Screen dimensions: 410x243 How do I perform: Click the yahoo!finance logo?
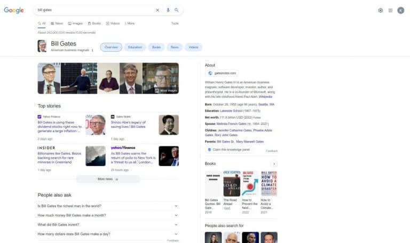(123, 148)
